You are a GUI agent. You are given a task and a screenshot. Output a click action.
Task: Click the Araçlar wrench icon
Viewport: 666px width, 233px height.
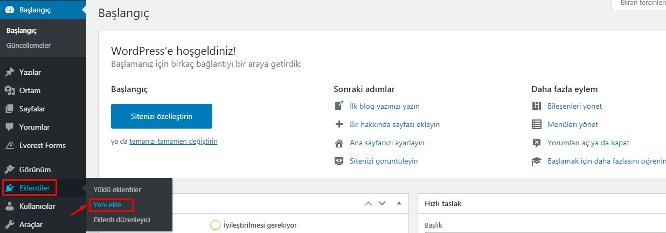click(10, 224)
